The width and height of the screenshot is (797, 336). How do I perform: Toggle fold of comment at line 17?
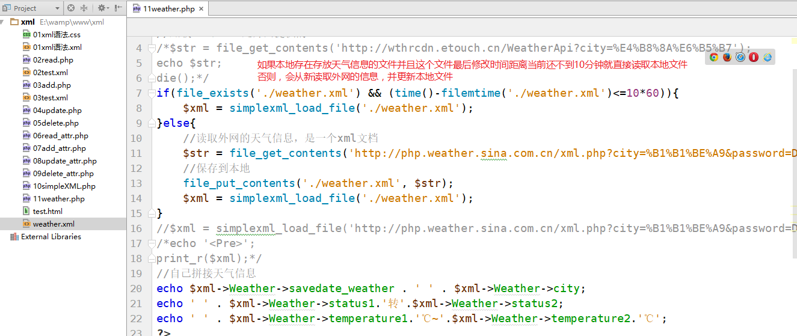click(151, 243)
